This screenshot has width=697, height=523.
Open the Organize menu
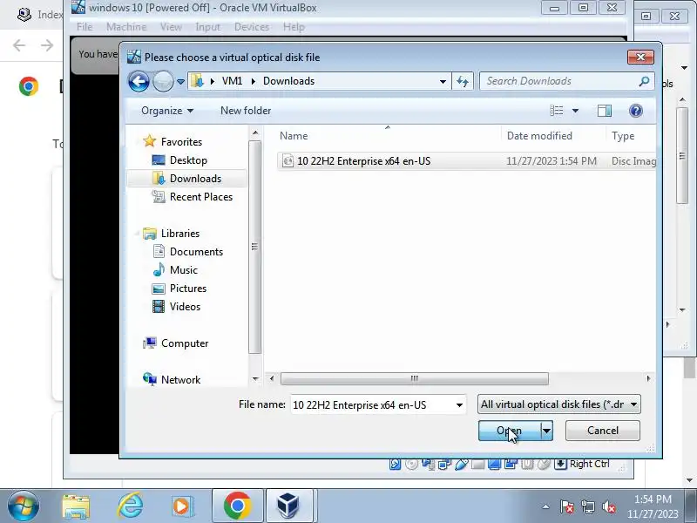[167, 111]
